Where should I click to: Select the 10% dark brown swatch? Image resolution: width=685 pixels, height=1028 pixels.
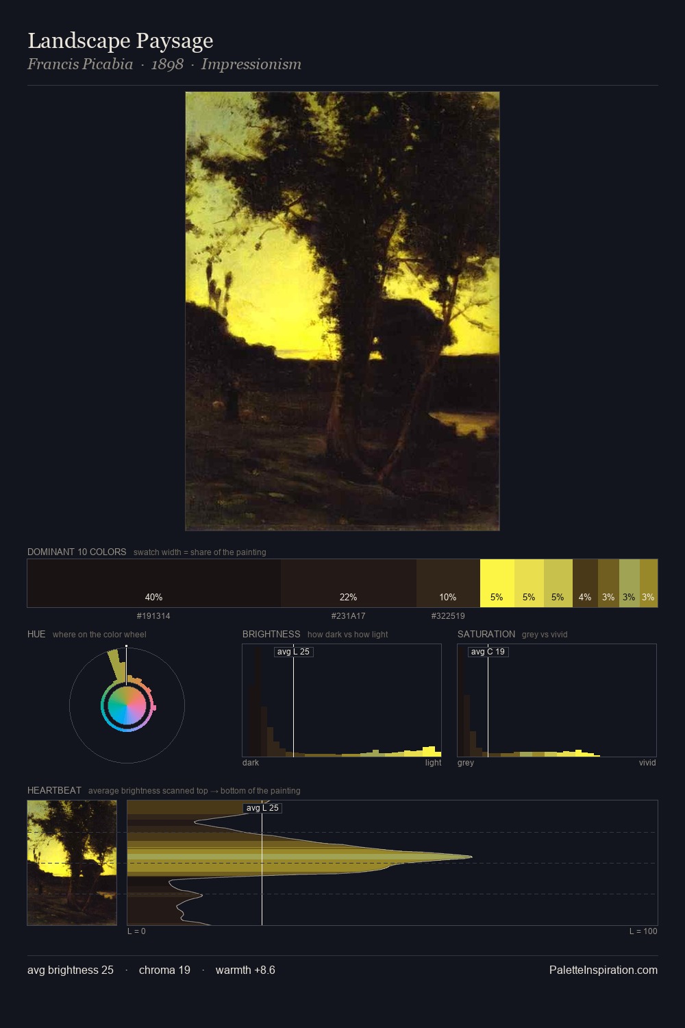click(448, 583)
